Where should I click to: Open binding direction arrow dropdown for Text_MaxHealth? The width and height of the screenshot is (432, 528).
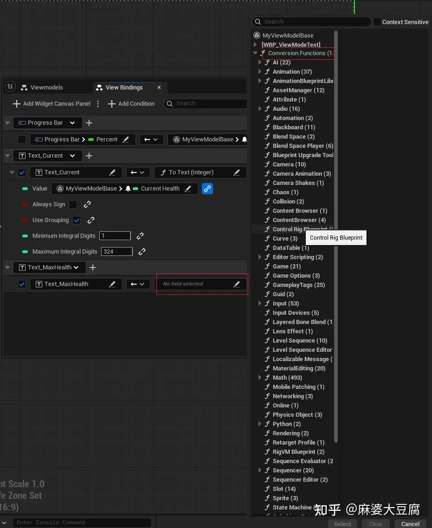pos(138,284)
